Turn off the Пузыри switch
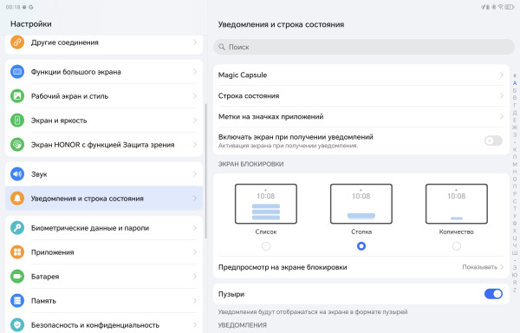Image resolution: width=520 pixels, height=333 pixels. 493,293
